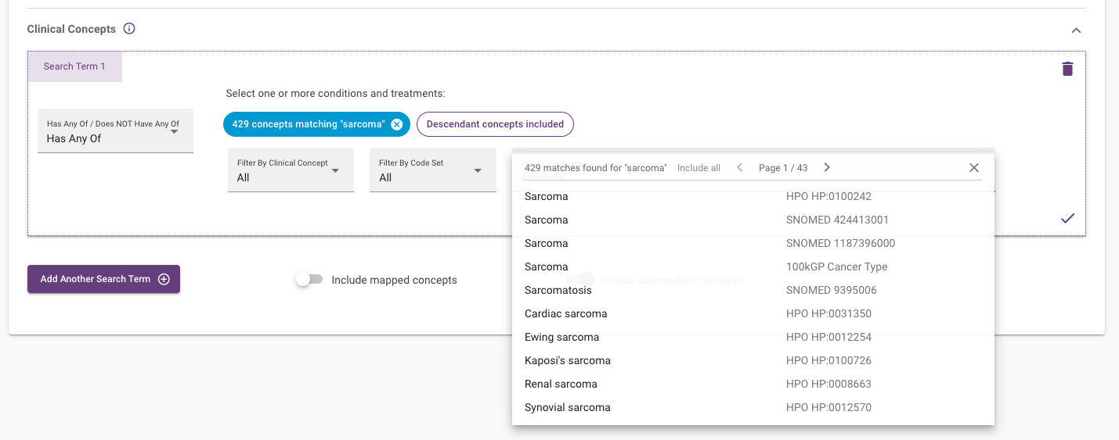Screen dimensions: 1119x440
Task: Go to previous page of matches
Action: pos(739,168)
